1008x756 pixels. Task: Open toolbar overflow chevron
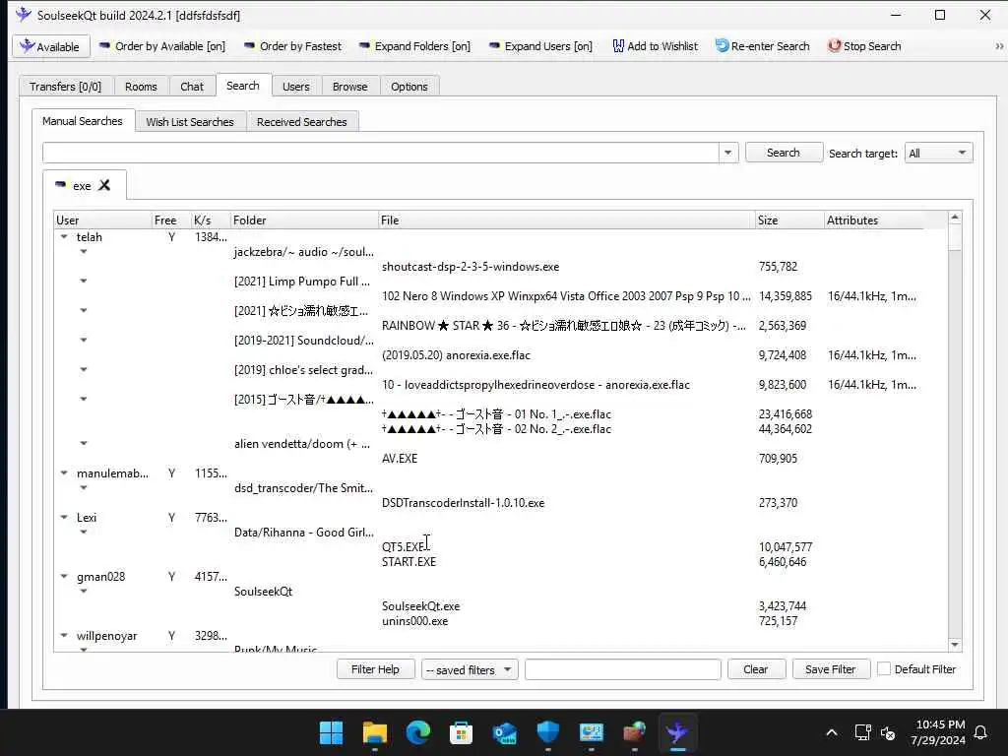999,46
